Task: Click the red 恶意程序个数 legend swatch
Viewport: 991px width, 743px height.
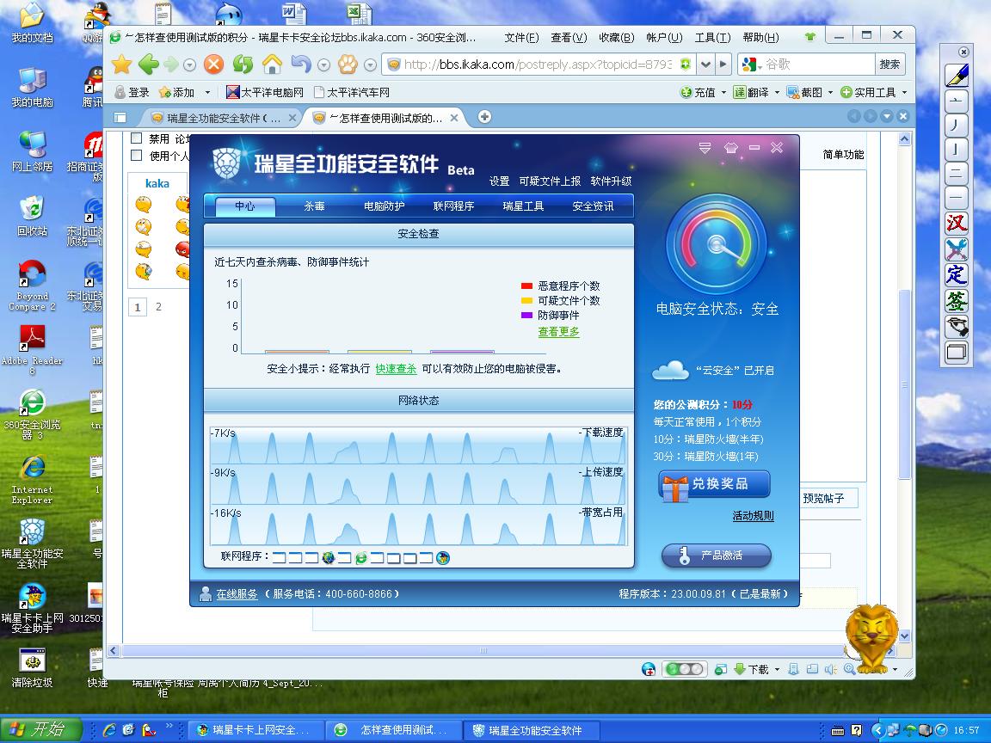Action: 526,286
